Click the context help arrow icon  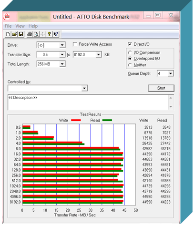(56, 34)
